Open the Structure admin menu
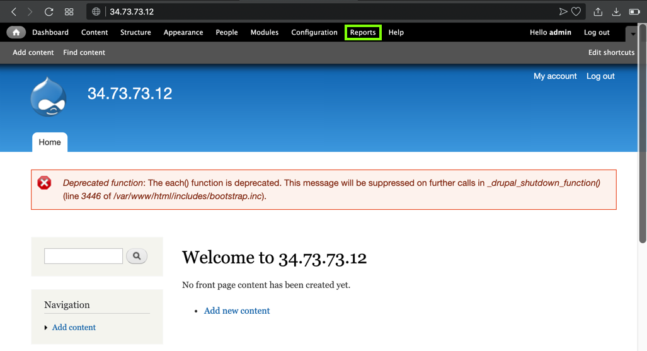This screenshot has width=647, height=351. tap(135, 32)
